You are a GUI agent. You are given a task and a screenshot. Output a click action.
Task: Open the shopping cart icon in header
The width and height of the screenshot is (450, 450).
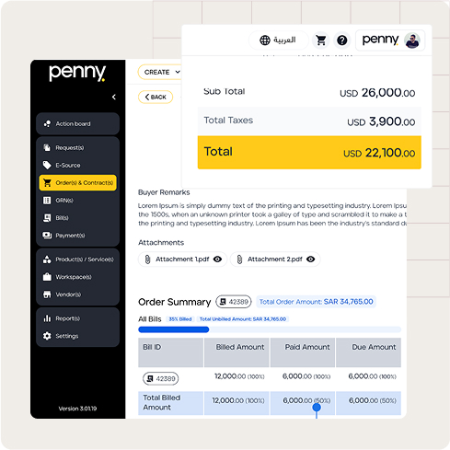321,40
